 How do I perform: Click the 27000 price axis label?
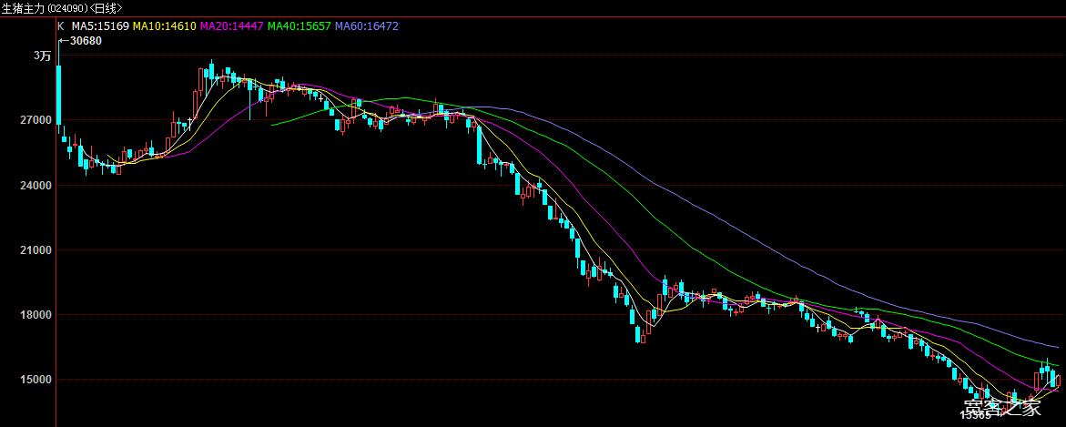pos(36,120)
